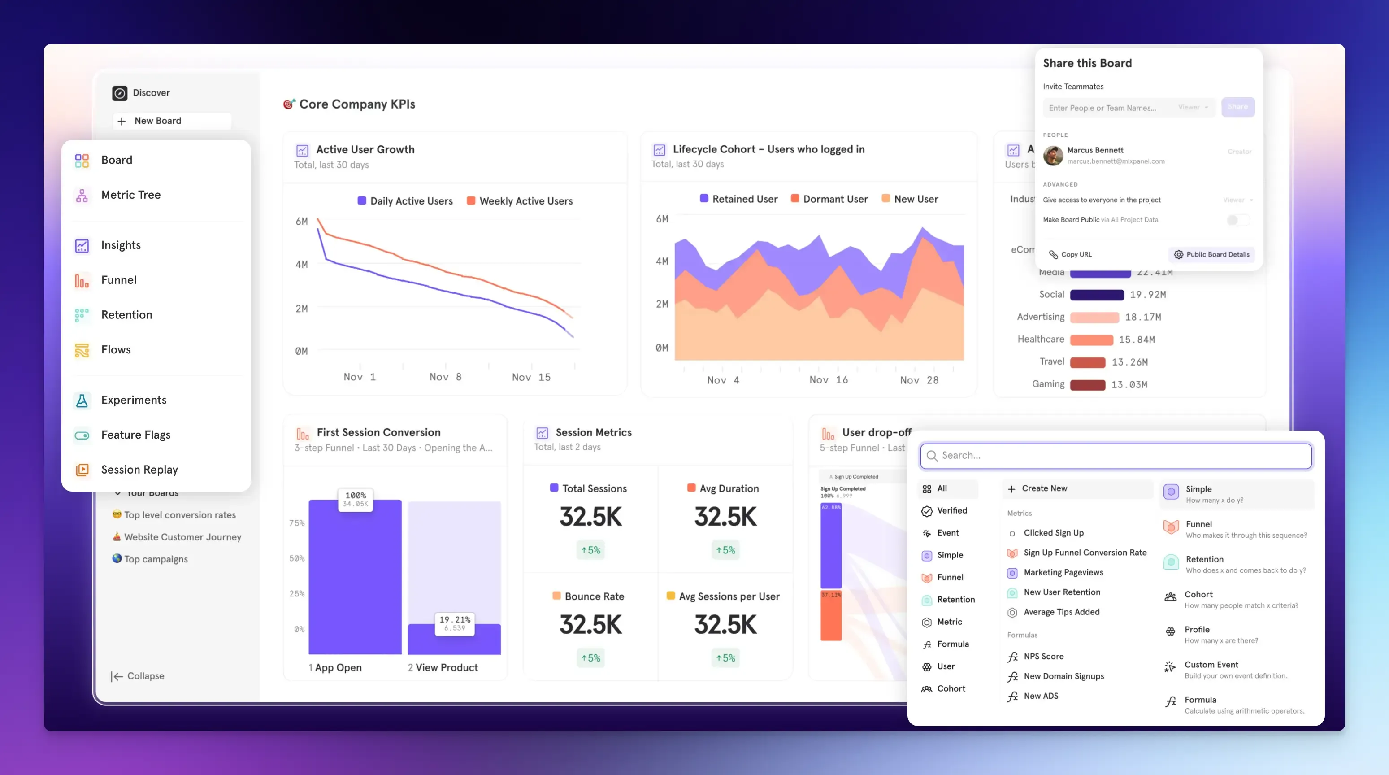Image resolution: width=1389 pixels, height=775 pixels.
Task: Select the Metric Tree icon in the sidebar
Action: point(82,195)
